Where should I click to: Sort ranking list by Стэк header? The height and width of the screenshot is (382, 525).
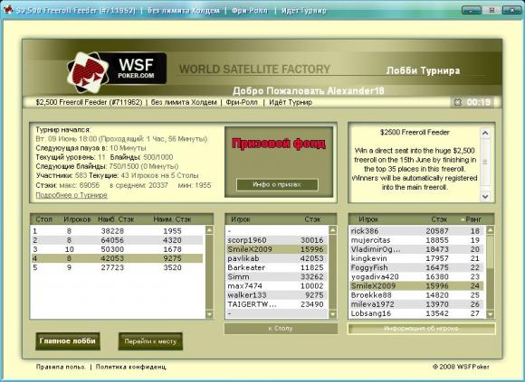[x=439, y=219]
